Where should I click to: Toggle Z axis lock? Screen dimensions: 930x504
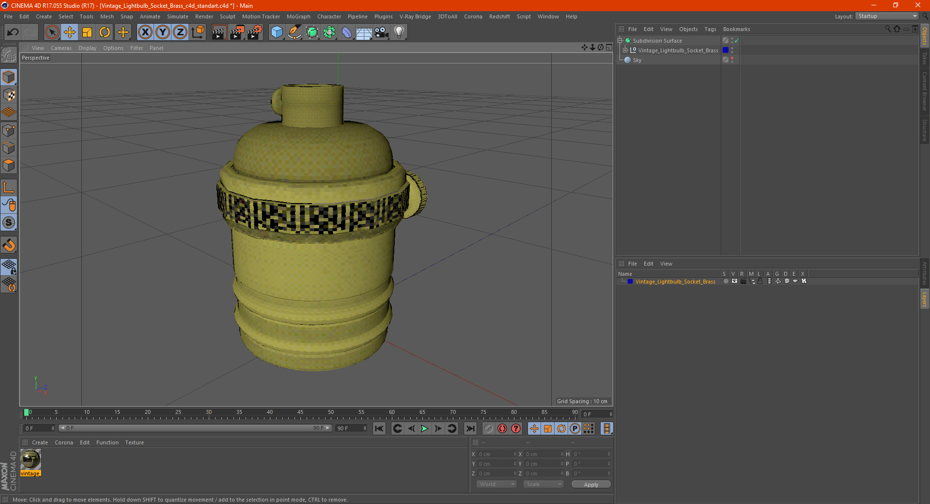pos(180,32)
